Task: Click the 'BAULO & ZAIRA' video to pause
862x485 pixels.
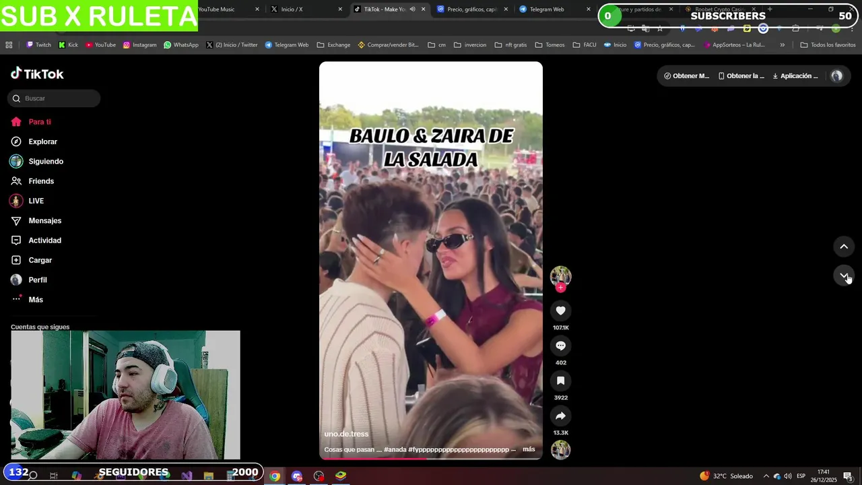Action: 431,260
